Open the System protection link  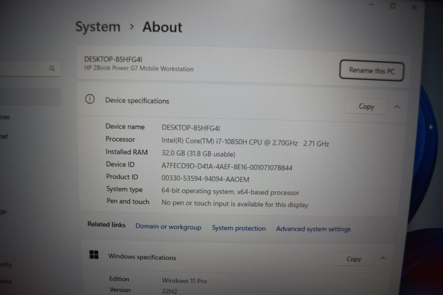pos(239,228)
